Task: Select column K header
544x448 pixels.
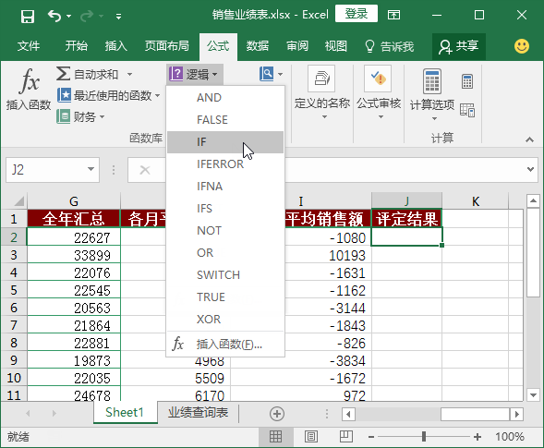Action: 476,201
